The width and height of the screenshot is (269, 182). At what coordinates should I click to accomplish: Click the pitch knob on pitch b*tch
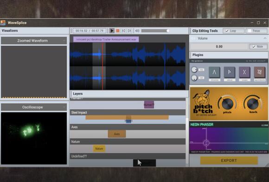coord(227,104)
